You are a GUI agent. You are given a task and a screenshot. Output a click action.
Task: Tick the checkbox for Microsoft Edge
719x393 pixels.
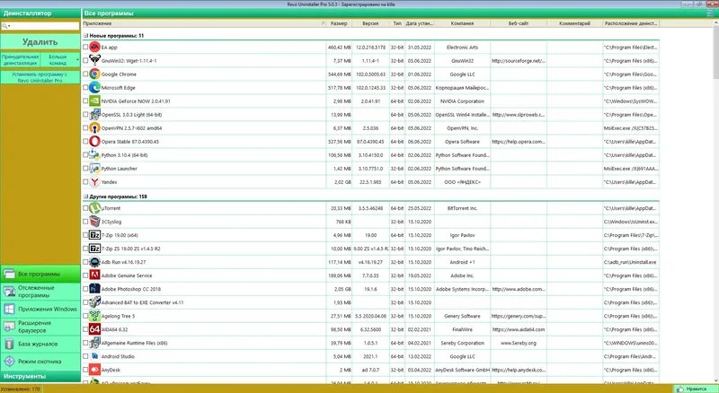(x=85, y=88)
